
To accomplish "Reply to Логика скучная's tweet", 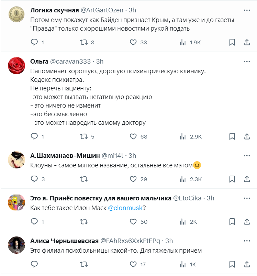I will (34, 42).
